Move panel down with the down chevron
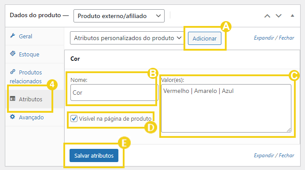The height and width of the screenshot is (170, 305). pyautogui.click(x=279, y=16)
